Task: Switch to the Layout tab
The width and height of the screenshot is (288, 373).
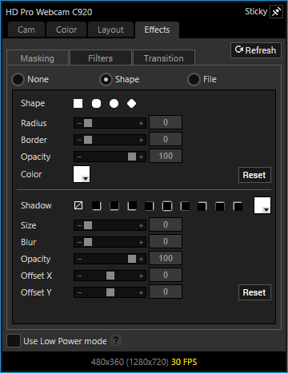Action: click(x=110, y=30)
